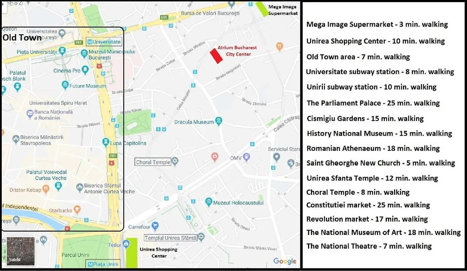
Task: Click "Unirii subway station - 10 min. walking"
Action: point(371,87)
